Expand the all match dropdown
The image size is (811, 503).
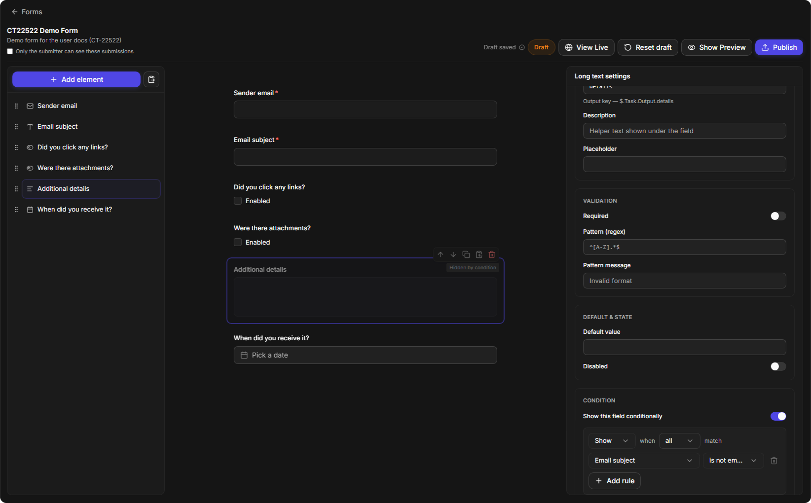coord(679,441)
